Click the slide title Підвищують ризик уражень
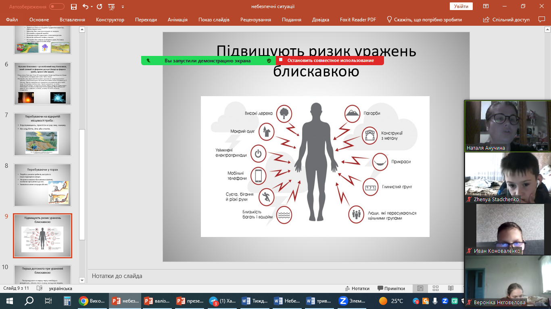This screenshot has width=551, height=309. coord(316,61)
